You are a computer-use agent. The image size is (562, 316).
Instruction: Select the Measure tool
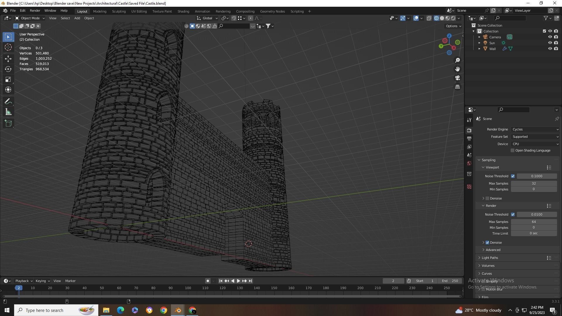click(8, 112)
